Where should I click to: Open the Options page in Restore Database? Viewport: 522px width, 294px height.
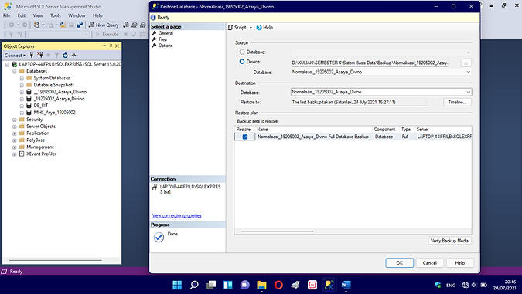click(x=165, y=46)
